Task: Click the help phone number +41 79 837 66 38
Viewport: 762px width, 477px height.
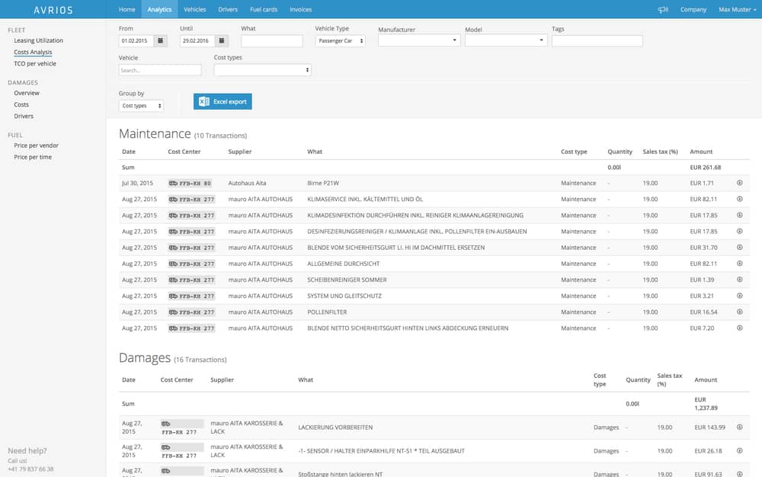Action: pyautogui.click(x=30, y=469)
